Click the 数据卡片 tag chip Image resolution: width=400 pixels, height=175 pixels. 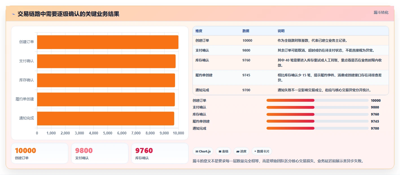click(262, 151)
